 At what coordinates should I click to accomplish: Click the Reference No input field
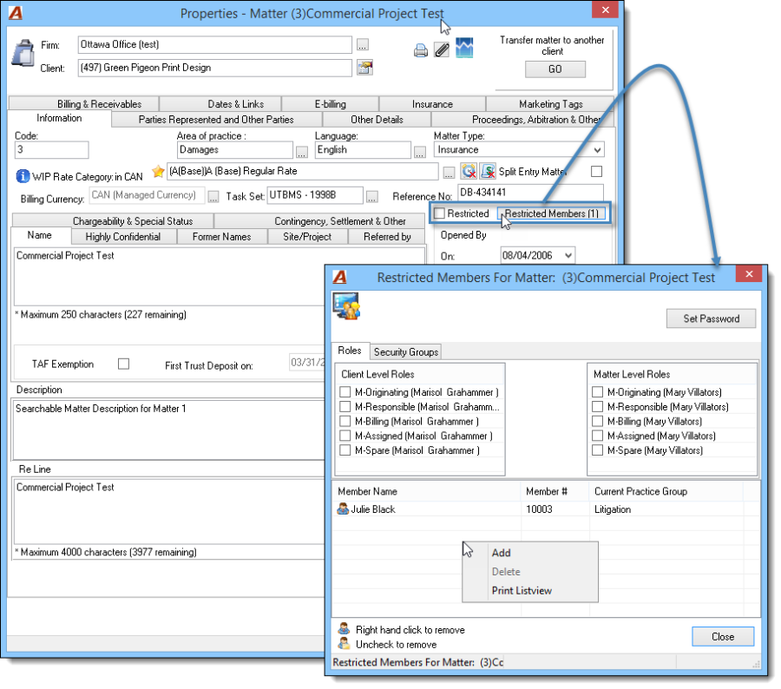[x=530, y=193]
